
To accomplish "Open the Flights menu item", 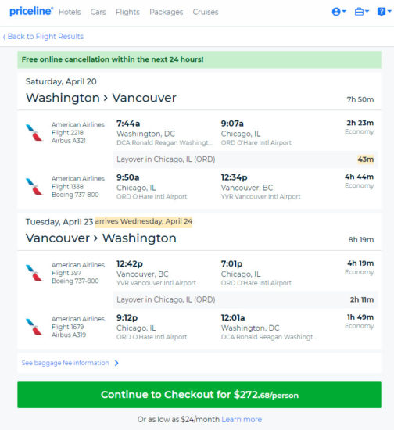I will tap(127, 12).
